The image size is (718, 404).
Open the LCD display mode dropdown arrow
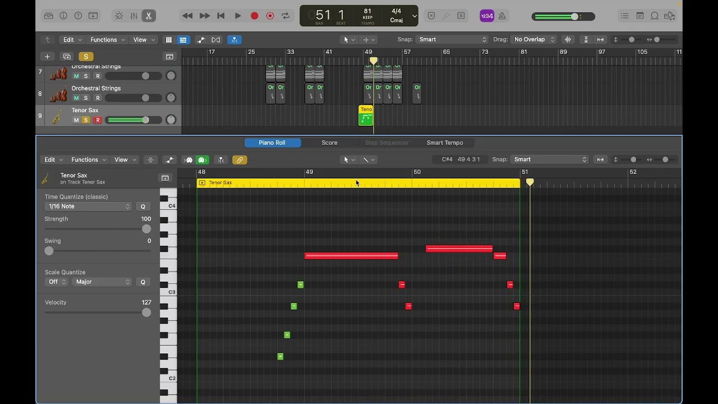415,16
